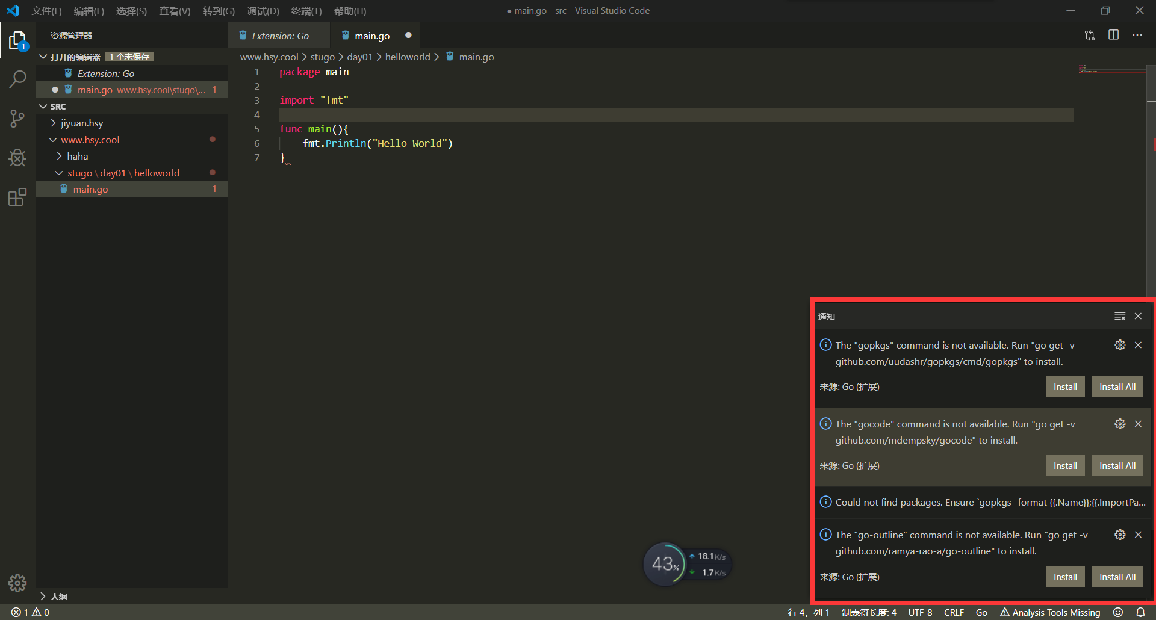The height and width of the screenshot is (620, 1156).
Task: Click Install for the gocode command
Action: click(x=1065, y=466)
